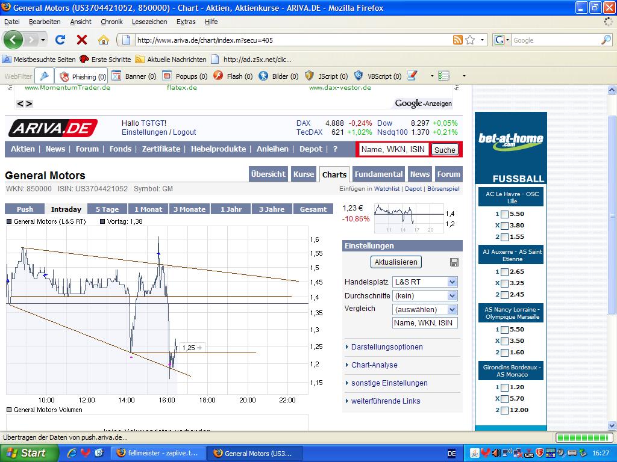617x462 pixels.
Task: Click the checklist icon in WebFilter bar
Action: [444, 76]
